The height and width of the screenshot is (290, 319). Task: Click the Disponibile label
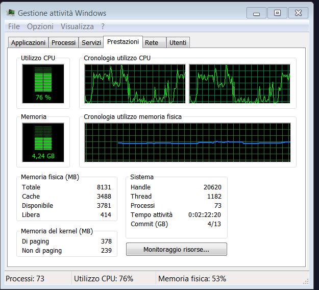[x=37, y=206]
